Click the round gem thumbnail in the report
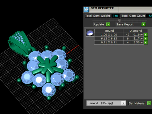Screen dimensions: 152x114 pos(90,33)
